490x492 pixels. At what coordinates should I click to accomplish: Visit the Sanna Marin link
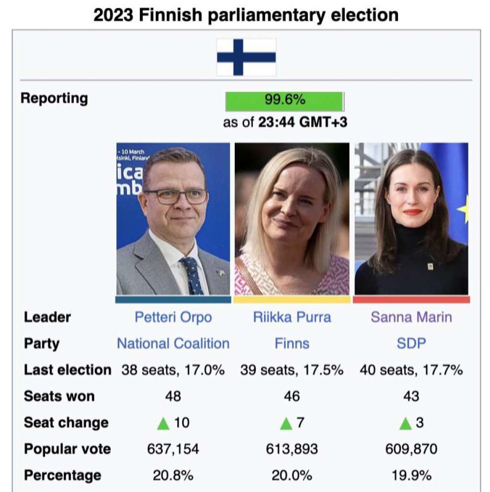tap(411, 317)
